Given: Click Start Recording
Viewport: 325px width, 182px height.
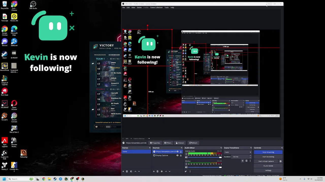Looking at the screenshot, I should click(x=268, y=157).
